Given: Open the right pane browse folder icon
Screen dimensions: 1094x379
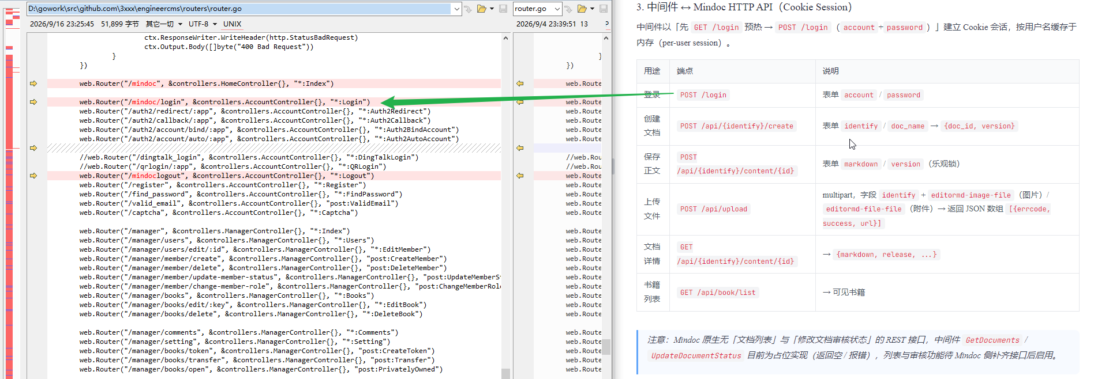Looking at the screenshot, I should [582, 9].
